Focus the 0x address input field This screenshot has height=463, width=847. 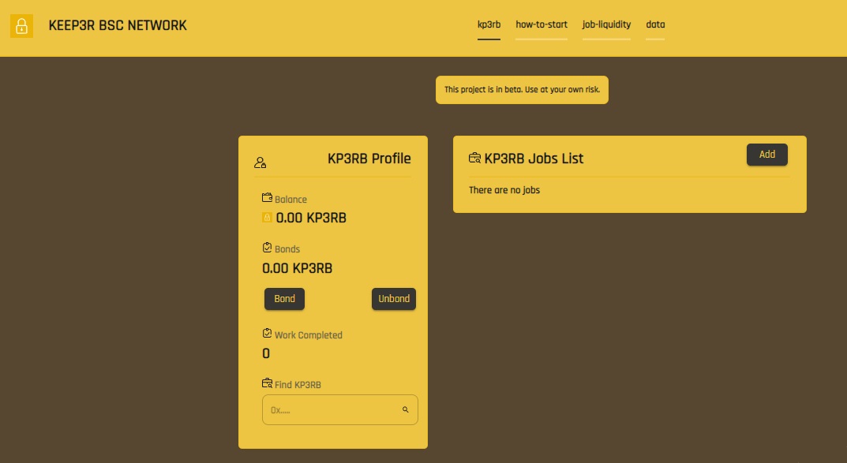tap(339, 410)
